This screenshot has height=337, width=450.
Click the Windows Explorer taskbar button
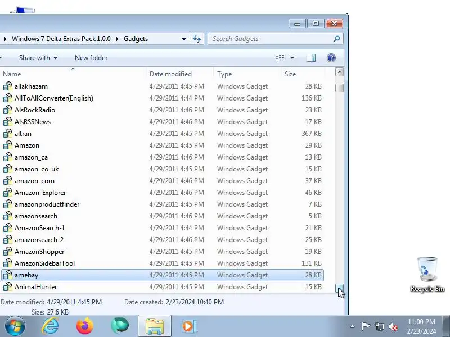[x=154, y=326]
